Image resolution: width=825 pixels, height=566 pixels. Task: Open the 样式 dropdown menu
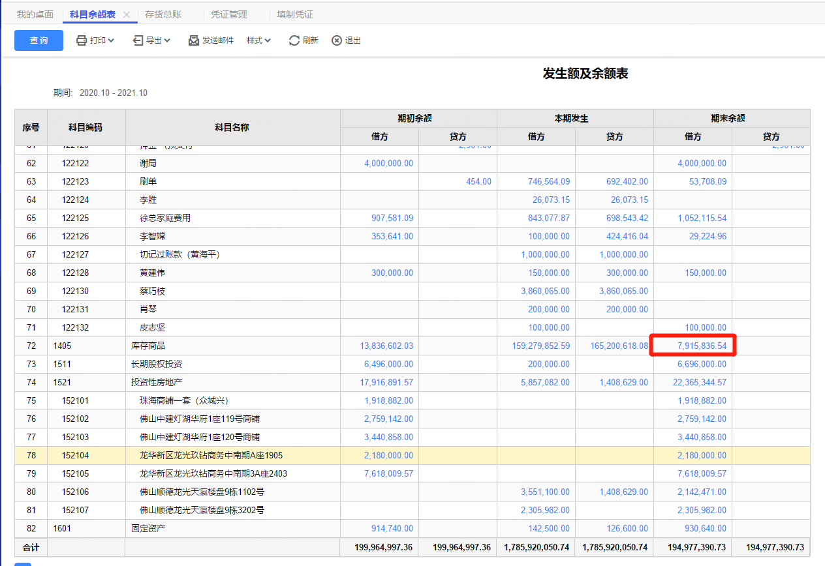click(258, 40)
